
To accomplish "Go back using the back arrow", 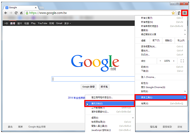I will [6, 13].
